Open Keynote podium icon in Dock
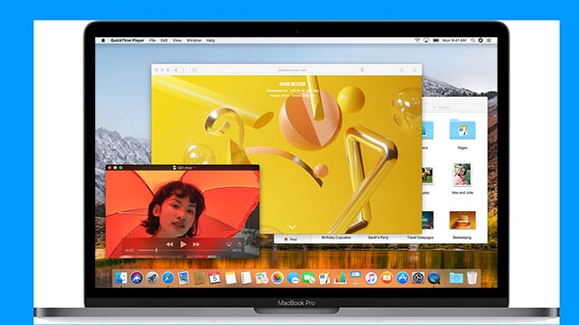Viewport: 579px width, 325px height. [356, 278]
